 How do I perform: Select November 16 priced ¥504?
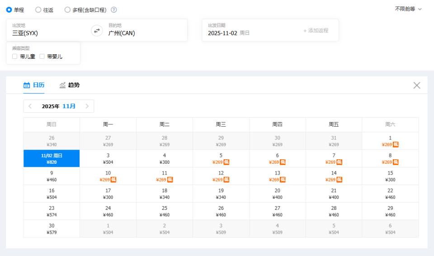click(x=52, y=194)
